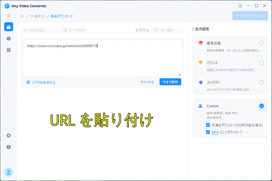The height and width of the screenshot is (181, 272).
Task: Click the Custom people icon
Action: 201,106
